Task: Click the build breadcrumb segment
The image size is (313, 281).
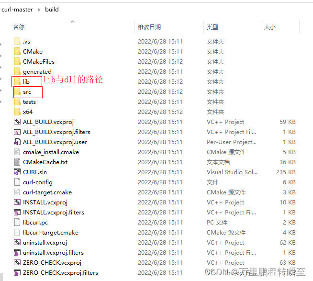Action: coord(52,10)
